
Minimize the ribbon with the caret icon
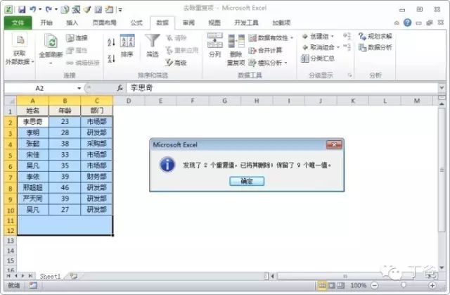pos(397,23)
